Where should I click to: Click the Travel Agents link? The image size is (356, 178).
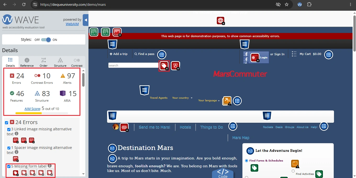(x=159, y=98)
